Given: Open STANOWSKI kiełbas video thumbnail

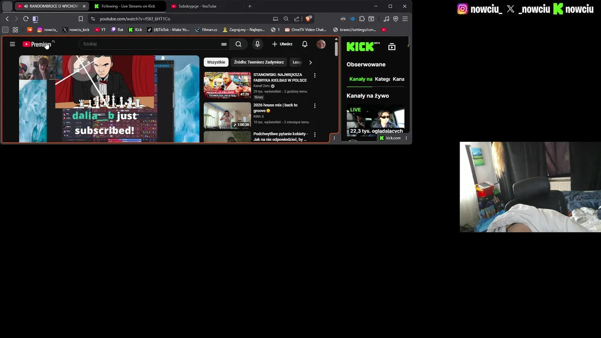Looking at the screenshot, I should coord(227,85).
